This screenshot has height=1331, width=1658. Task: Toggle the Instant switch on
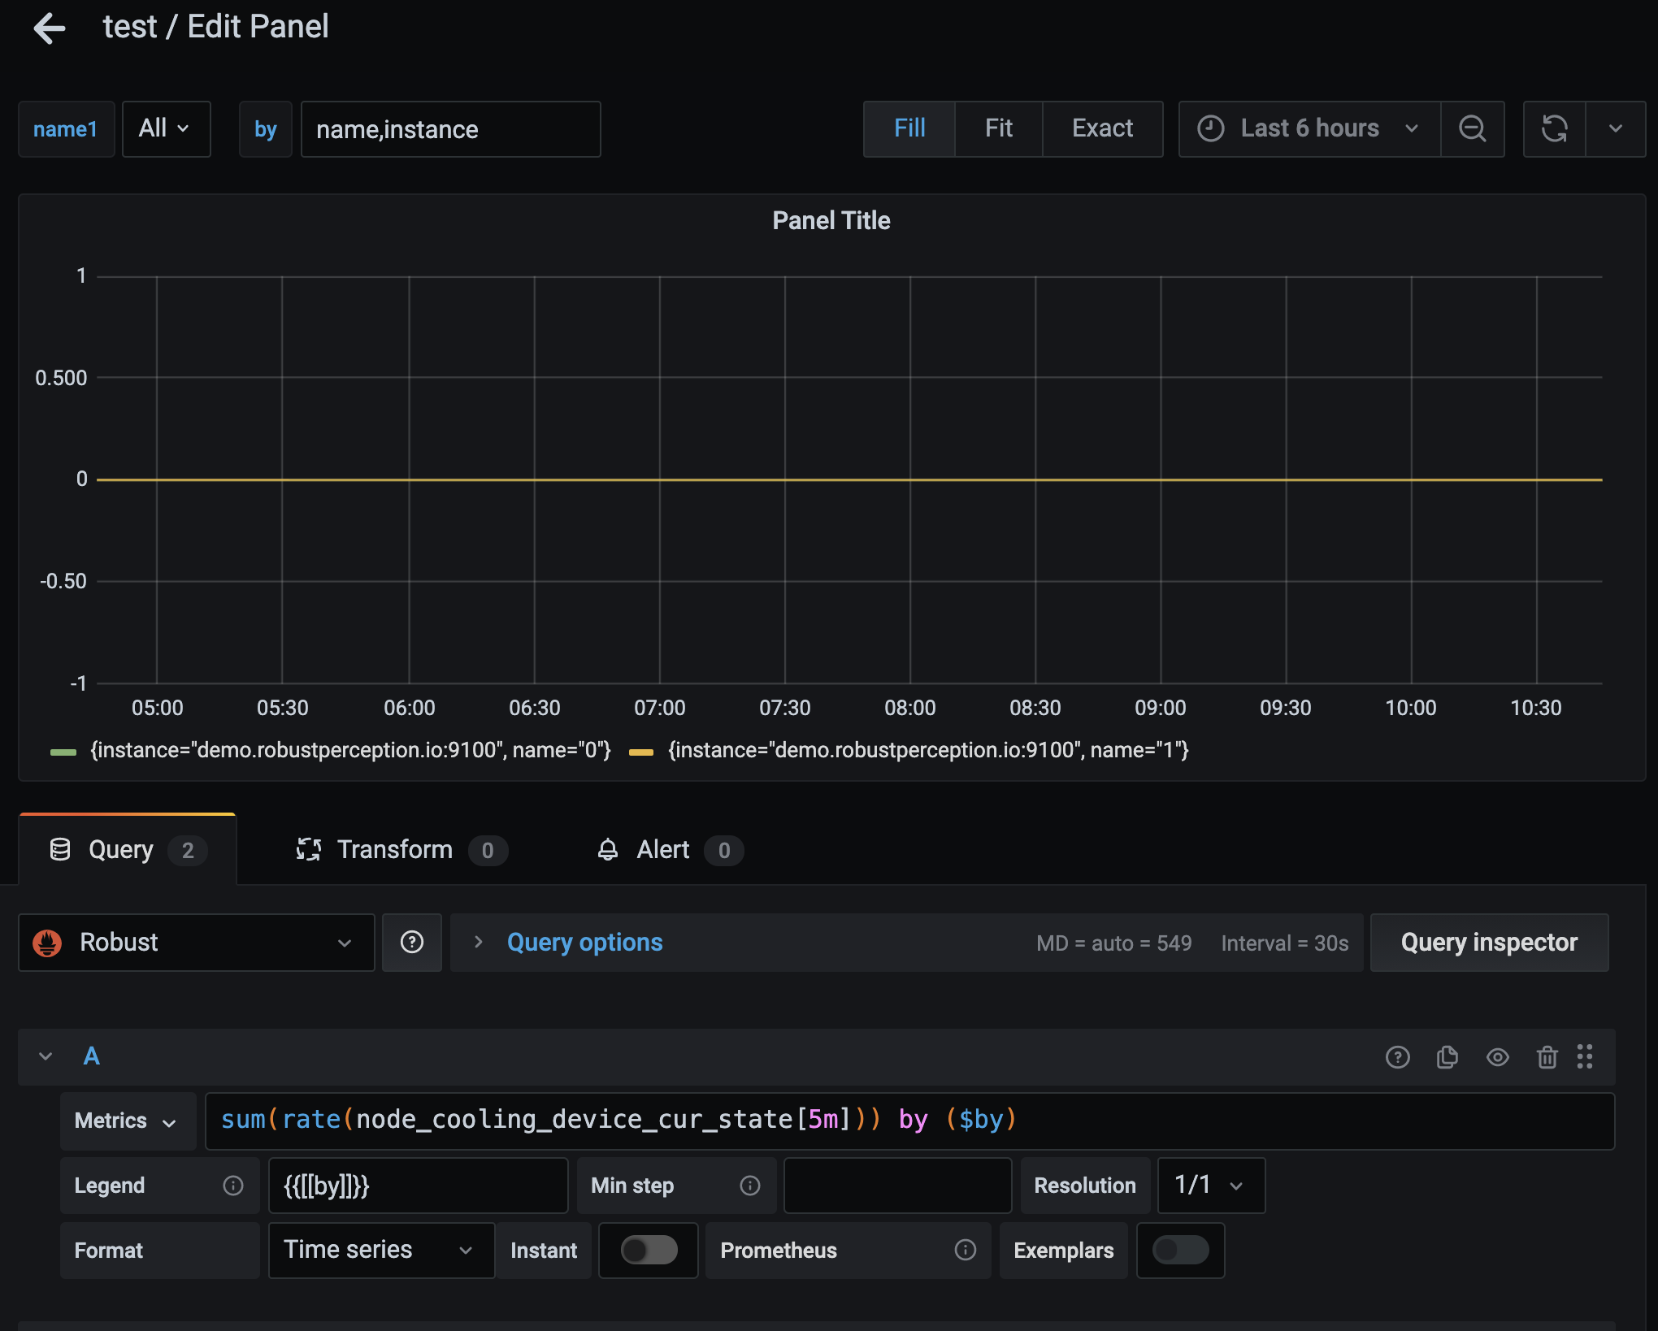coord(648,1250)
